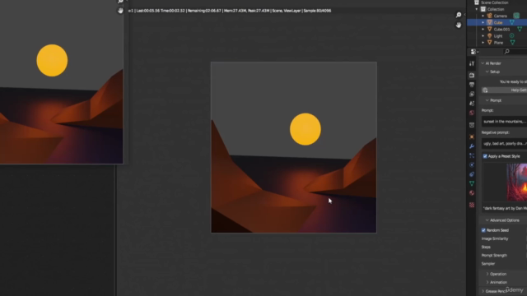Expand the Light item in outliner

483,36
